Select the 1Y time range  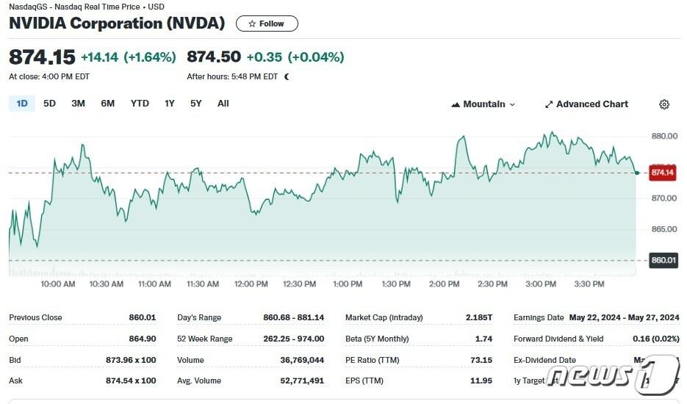point(170,104)
